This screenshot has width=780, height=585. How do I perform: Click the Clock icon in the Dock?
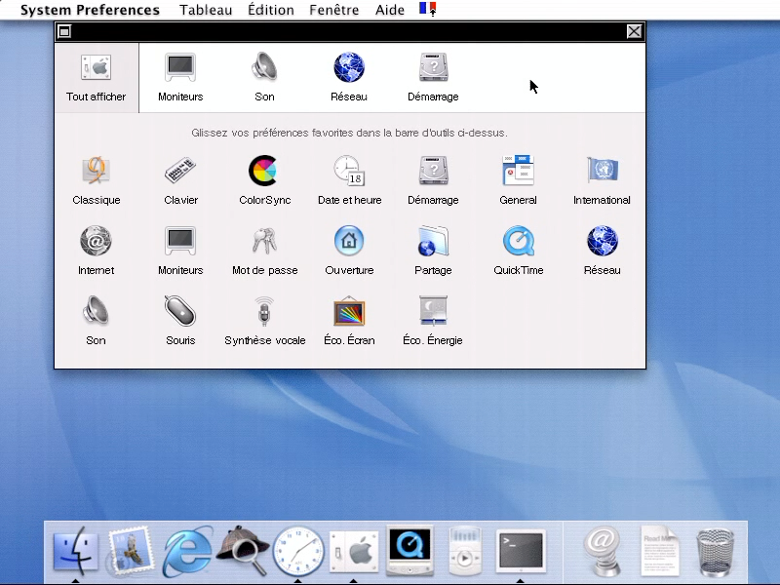coord(298,551)
